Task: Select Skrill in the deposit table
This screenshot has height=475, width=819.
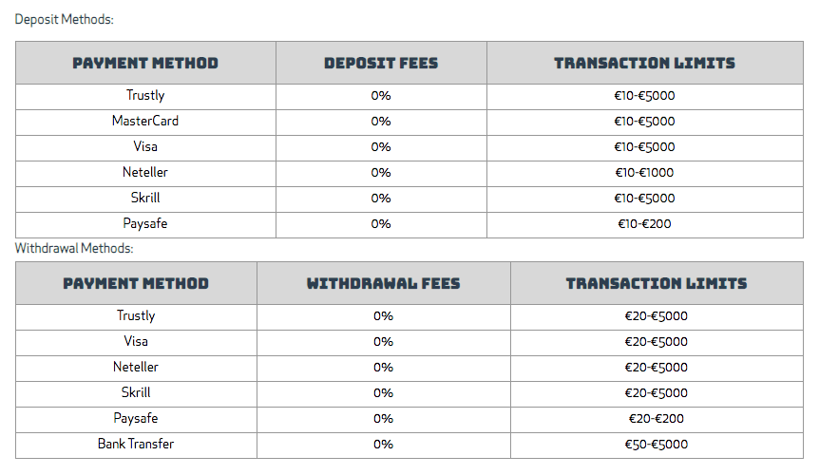Action: (145, 198)
